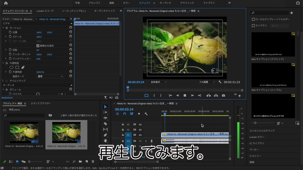Click the Extract button in Program monitor

click(216, 95)
